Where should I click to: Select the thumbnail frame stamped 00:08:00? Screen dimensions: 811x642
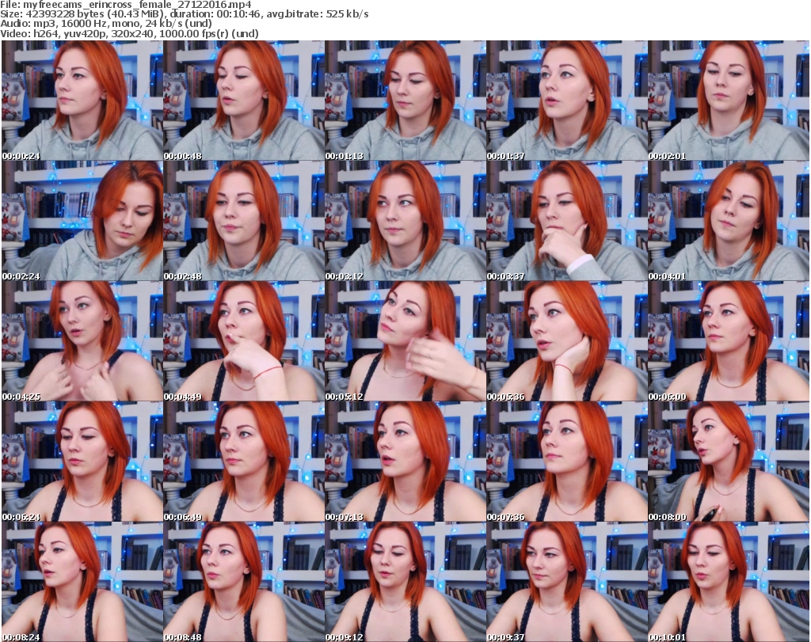(x=729, y=462)
